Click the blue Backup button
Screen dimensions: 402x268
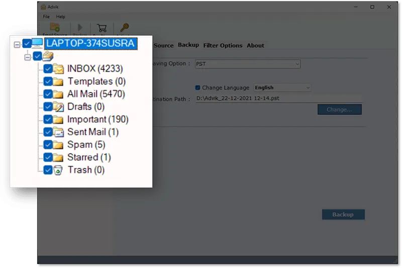343,214
